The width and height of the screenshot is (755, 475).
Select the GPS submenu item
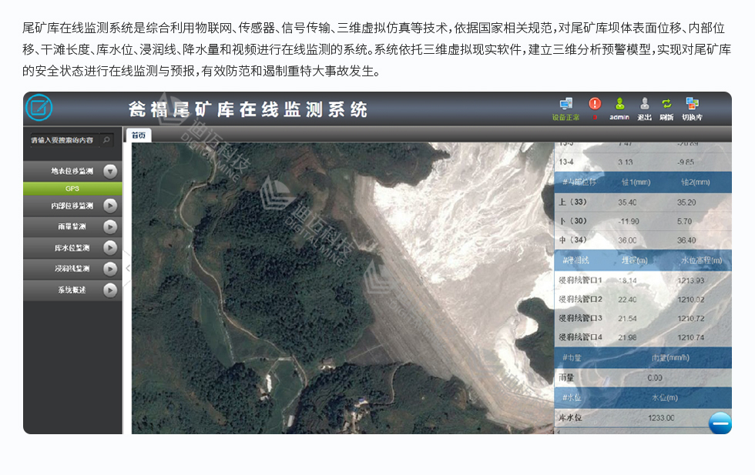pos(72,189)
